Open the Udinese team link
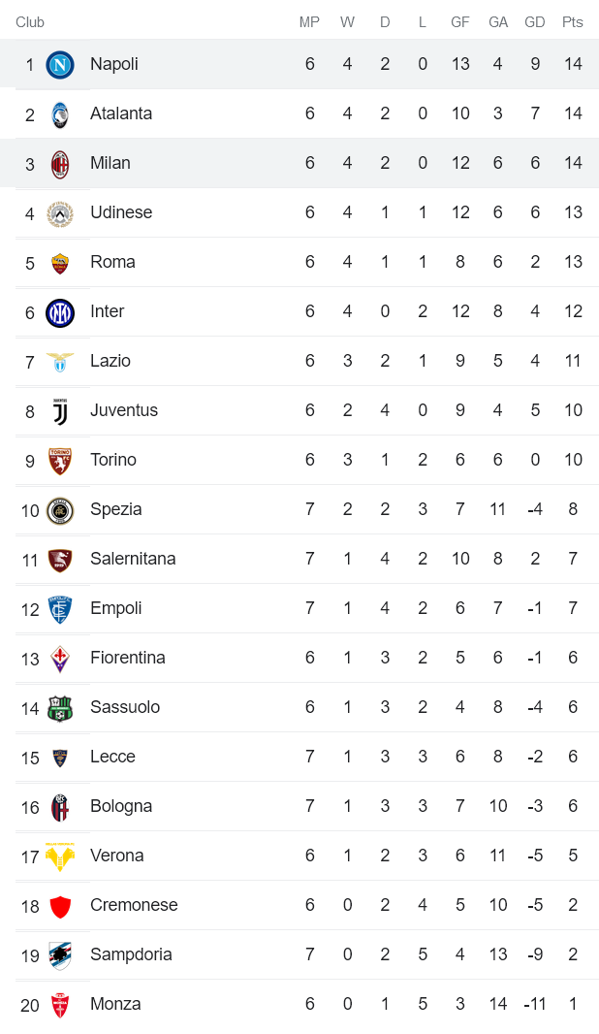 [x=121, y=212]
